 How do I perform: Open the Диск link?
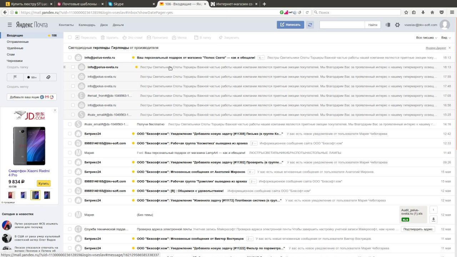pyautogui.click(x=104, y=25)
